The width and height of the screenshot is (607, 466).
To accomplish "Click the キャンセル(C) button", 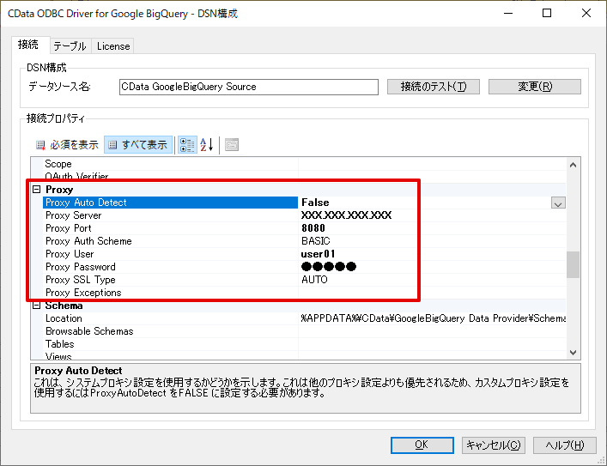I will 493,445.
